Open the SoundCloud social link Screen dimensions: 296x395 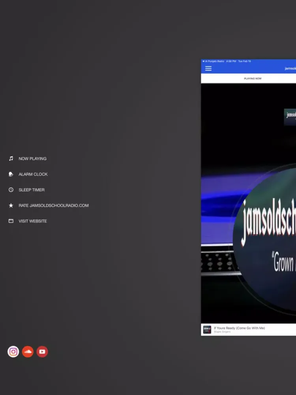[x=28, y=352]
